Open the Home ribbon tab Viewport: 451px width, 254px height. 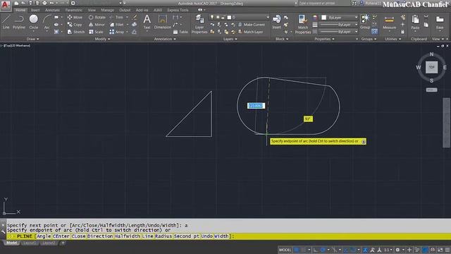coord(20,10)
